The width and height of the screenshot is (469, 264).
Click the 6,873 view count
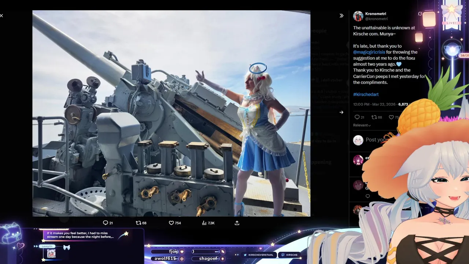403,104
